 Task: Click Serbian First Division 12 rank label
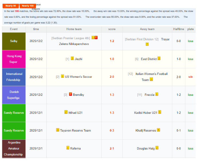(142, 39)
